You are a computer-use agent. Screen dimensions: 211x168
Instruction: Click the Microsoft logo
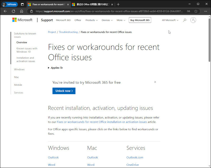click(22, 20)
